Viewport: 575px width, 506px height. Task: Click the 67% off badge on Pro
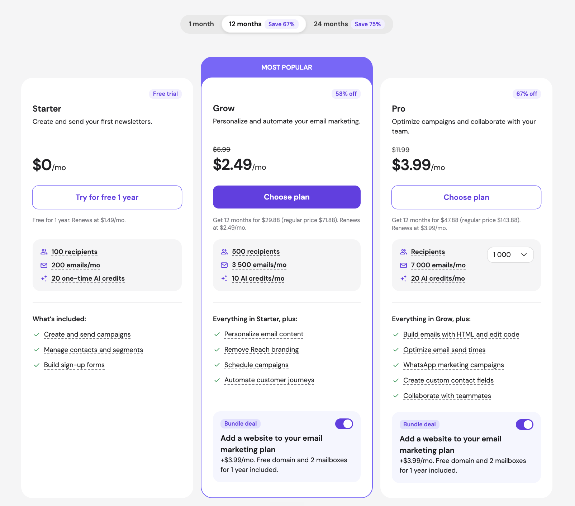(x=527, y=94)
